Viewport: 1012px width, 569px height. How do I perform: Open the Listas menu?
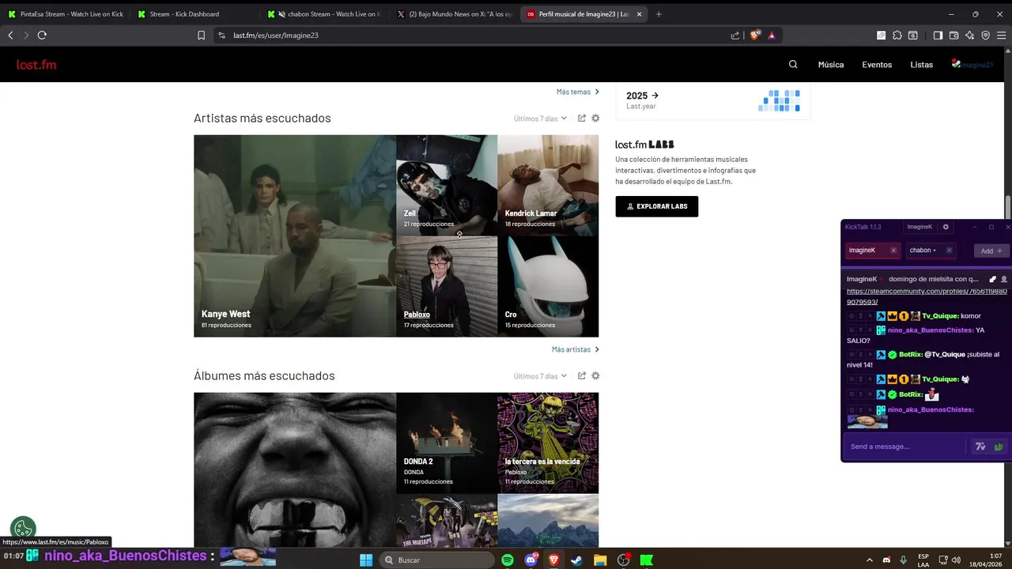[922, 65]
